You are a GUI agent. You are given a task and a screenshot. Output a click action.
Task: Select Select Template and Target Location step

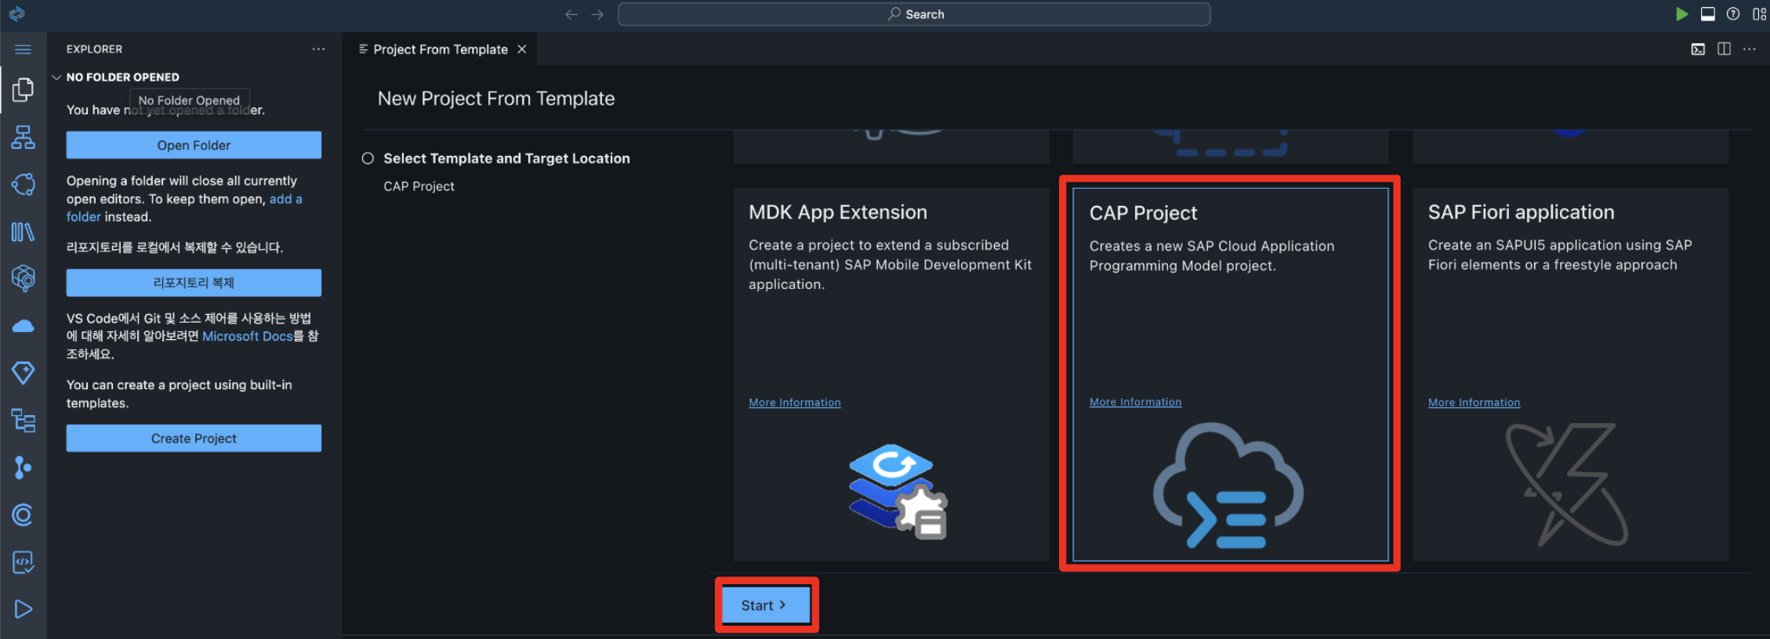pos(506,158)
